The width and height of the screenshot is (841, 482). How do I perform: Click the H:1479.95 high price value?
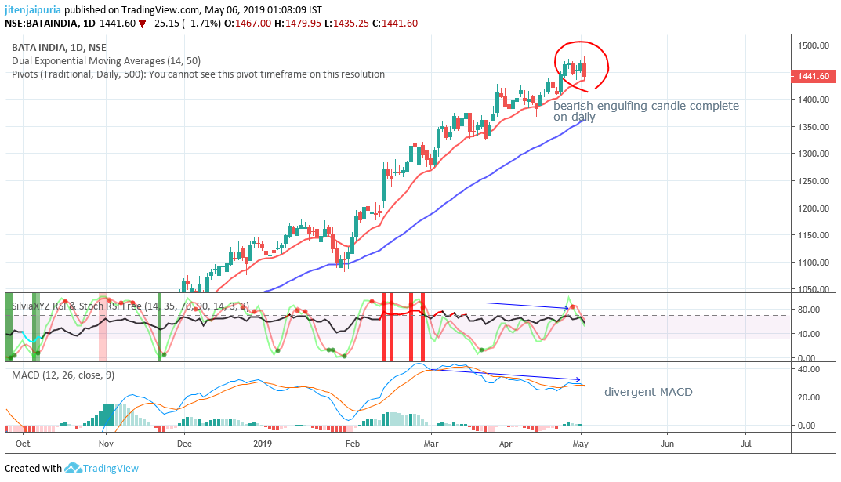(298, 23)
